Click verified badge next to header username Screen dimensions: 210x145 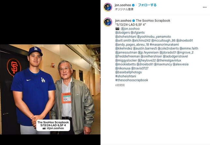pos(133,5)
